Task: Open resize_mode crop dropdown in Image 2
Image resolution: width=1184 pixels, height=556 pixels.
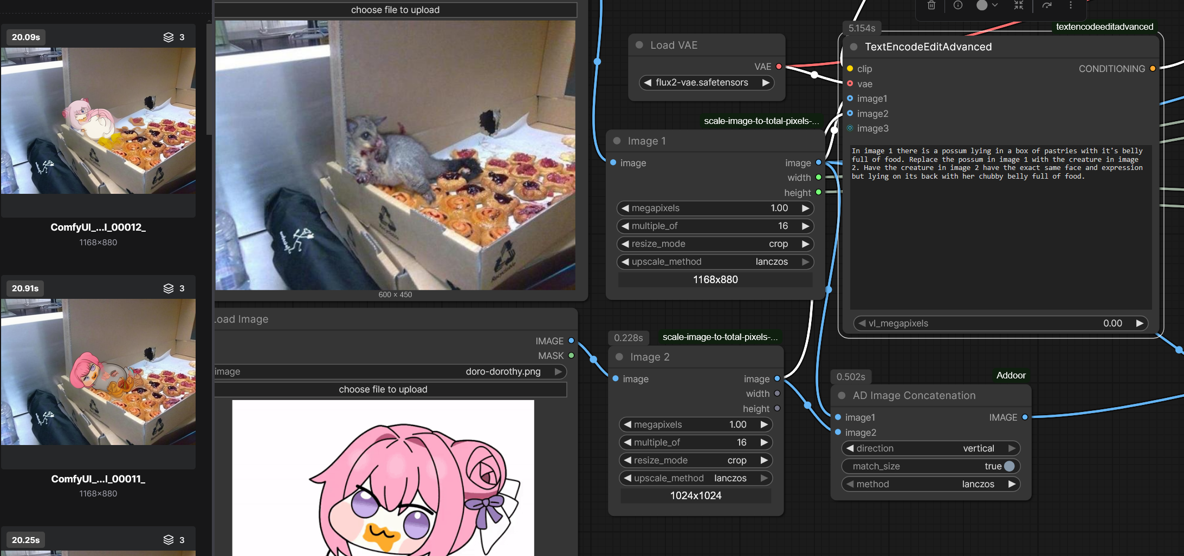Action: pos(696,460)
